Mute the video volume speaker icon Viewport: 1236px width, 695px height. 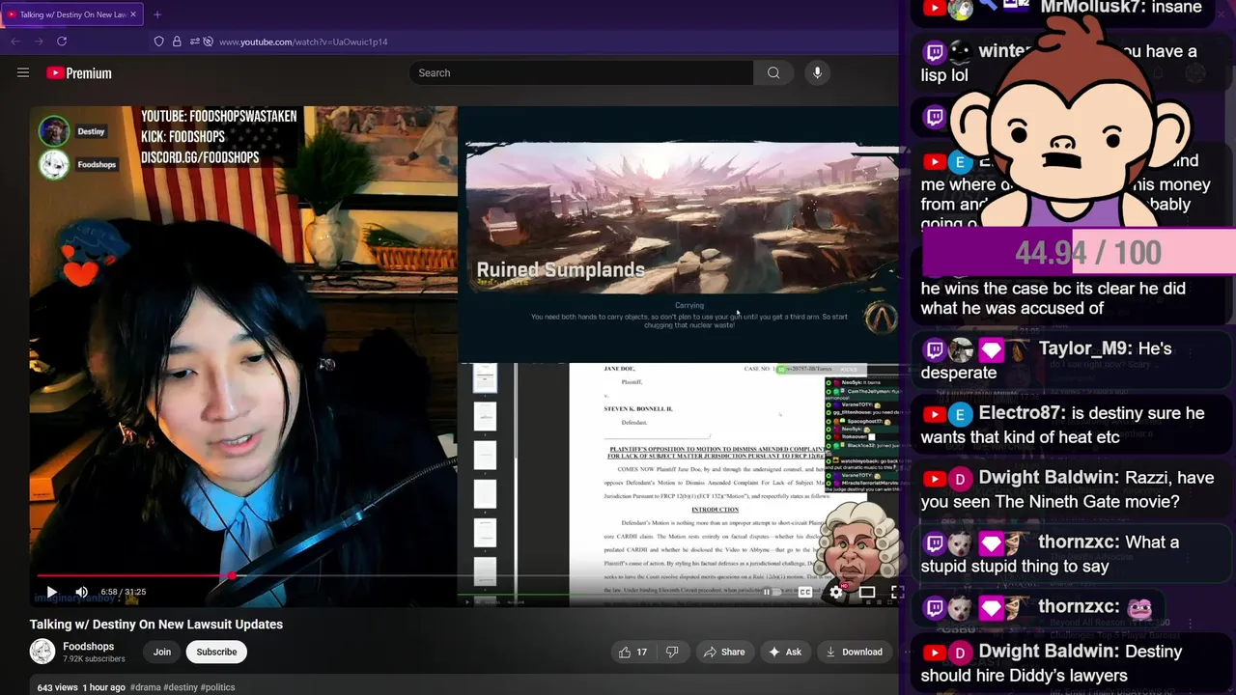(82, 592)
